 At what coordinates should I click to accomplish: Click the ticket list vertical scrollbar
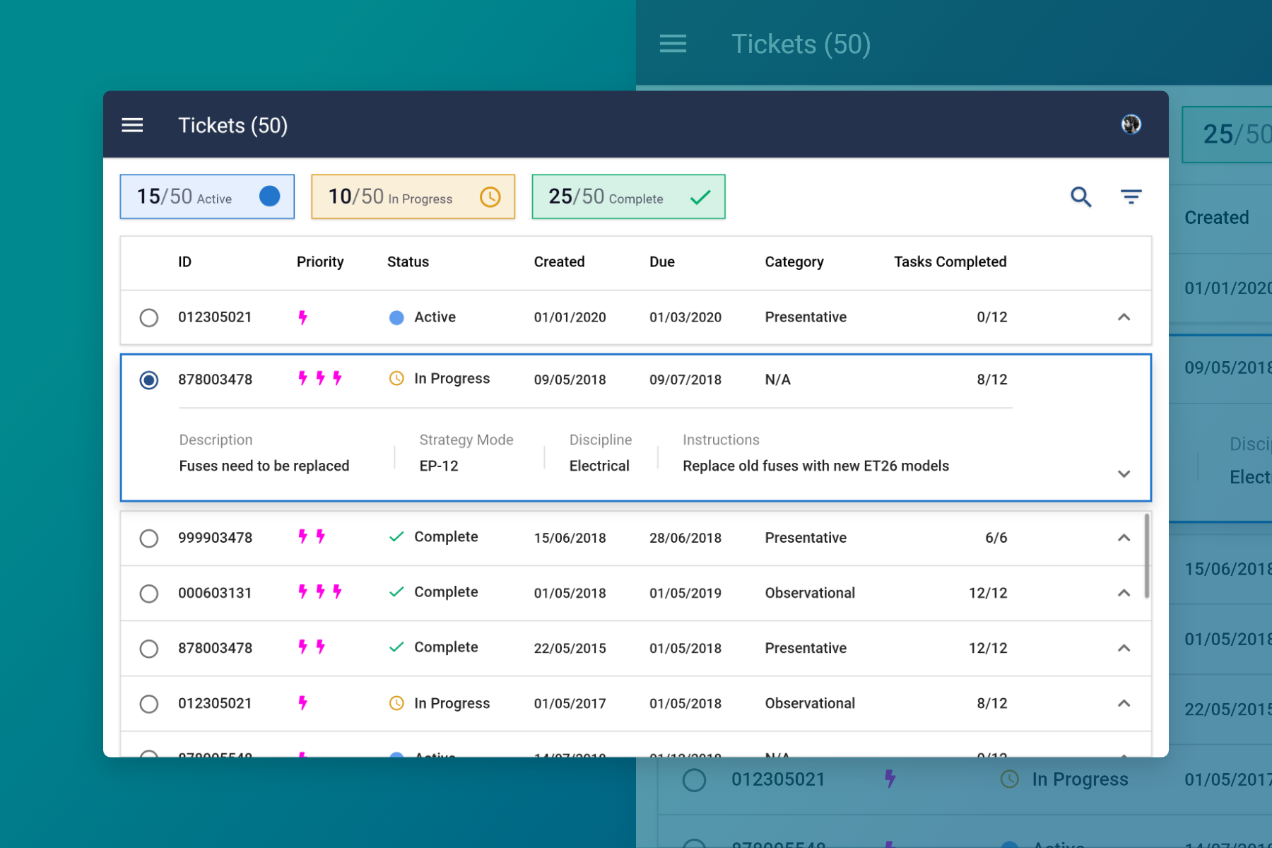coord(1146,555)
